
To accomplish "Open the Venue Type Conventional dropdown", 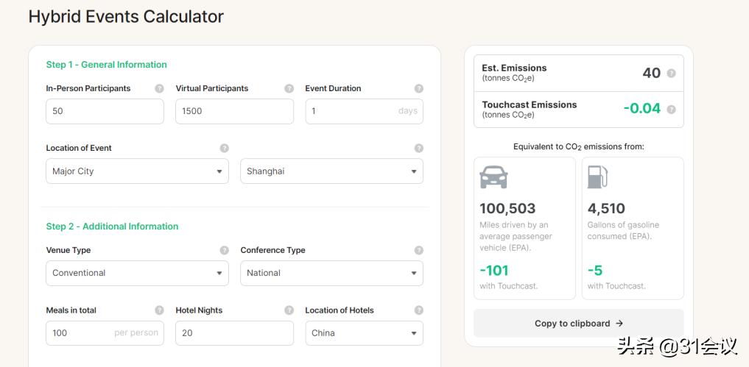I will pyautogui.click(x=137, y=273).
